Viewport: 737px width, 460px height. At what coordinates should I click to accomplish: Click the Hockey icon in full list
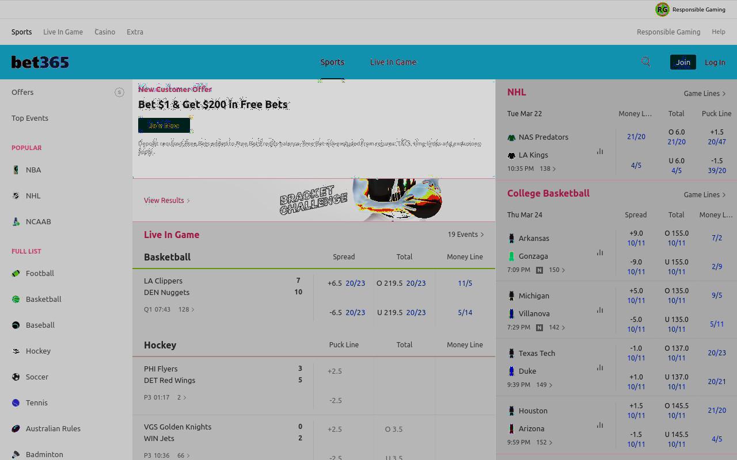16,351
